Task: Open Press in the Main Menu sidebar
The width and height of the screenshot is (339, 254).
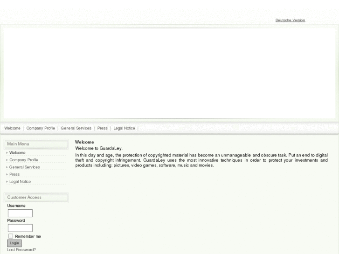Action: (x=14, y=174)
